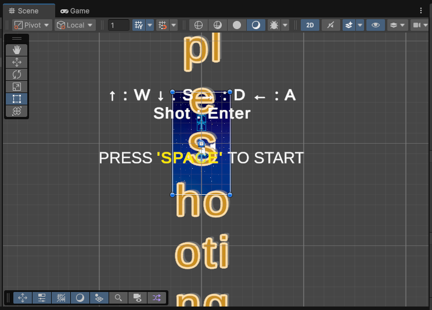Select the Rotate tool
This screenshot has height=310, width=432.
(x=17, y=74)
